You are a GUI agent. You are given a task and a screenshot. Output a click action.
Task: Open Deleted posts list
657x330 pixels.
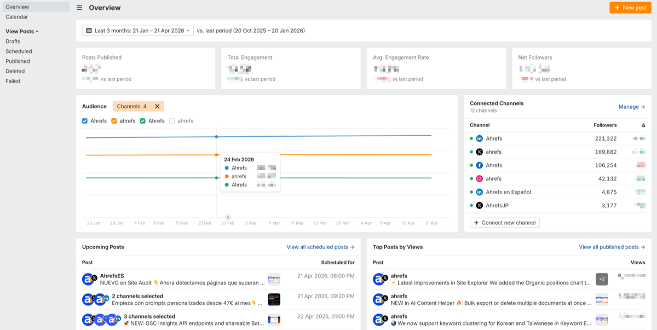(15, 71)
